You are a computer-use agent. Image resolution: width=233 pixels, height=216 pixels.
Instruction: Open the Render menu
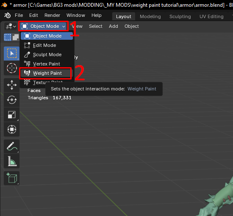(52, 15)
